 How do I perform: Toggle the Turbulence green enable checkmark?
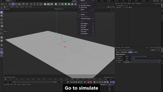pos(127,6)
